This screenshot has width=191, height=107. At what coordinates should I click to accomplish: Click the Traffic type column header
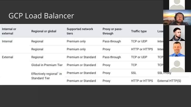tap(139, 31)
